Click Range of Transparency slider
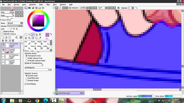The width and height of the screenshot is (184, 103). (x=34, y=65)
